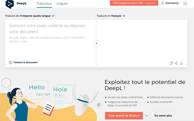Click the user profile icon beside Connexion
The height and width of the screenshot is (121, 194).
[x=163, y=3]
